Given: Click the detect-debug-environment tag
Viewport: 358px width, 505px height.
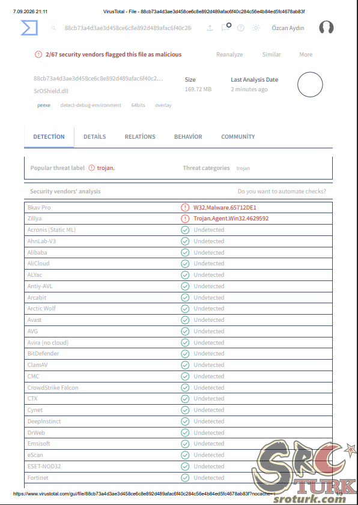Looking at the screenshot, I should 91,105.
